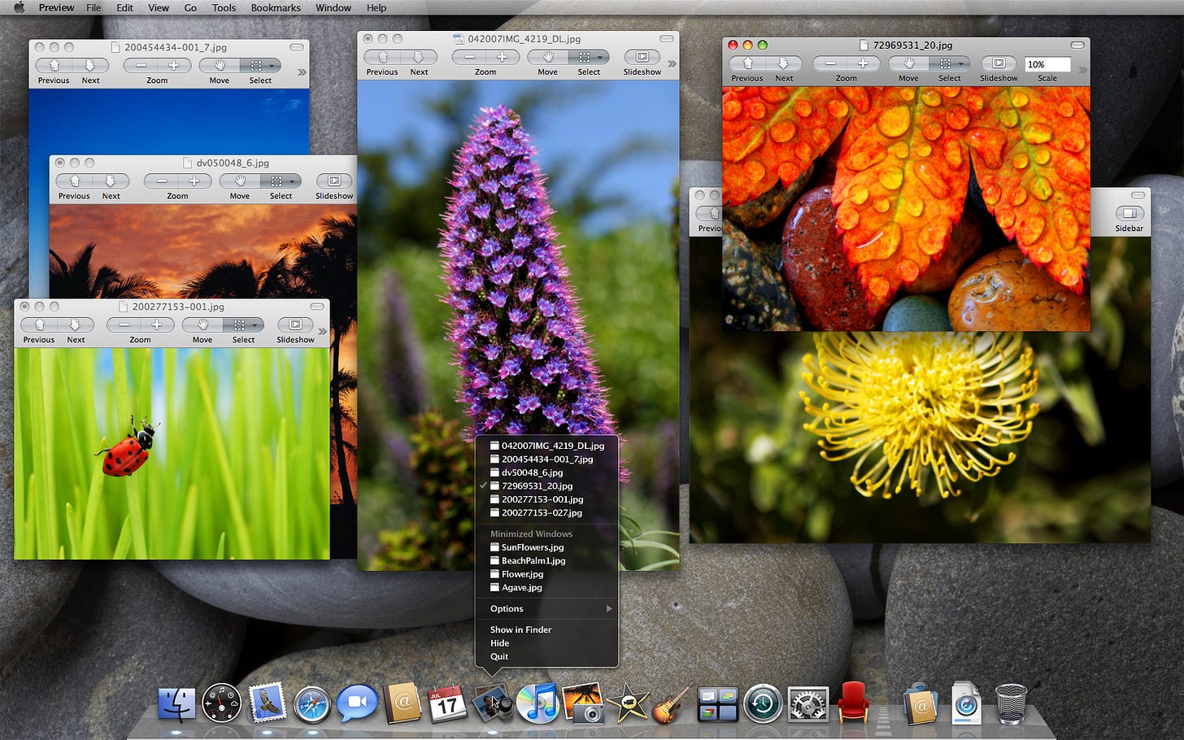
Task: Click Show in Finder in Dock menu
Action: (520, 630)
